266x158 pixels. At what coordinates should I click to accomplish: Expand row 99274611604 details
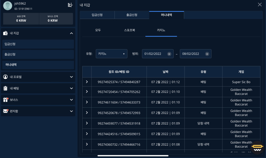(x=87, y=102)
